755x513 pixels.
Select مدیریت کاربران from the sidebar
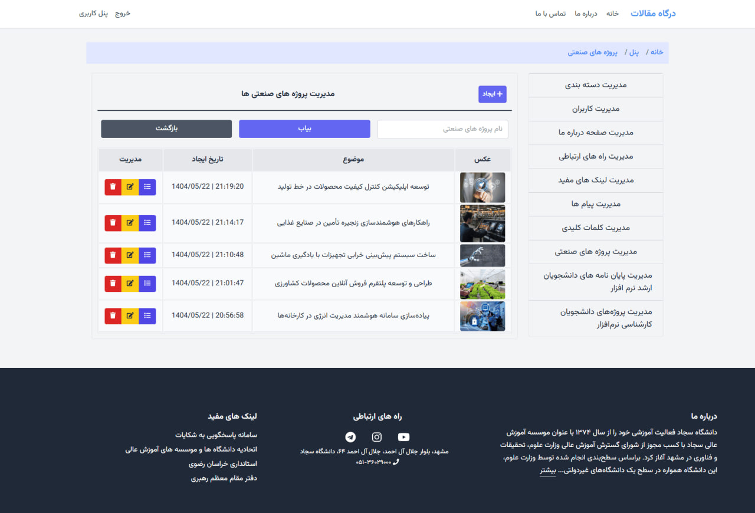pos(596,109)
